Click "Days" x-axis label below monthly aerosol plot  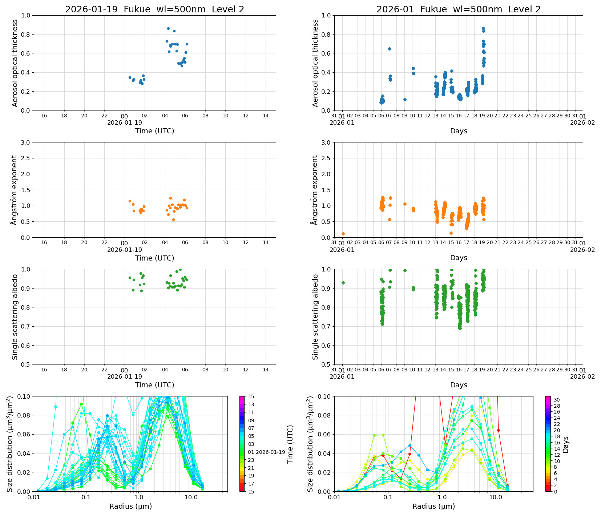459,131
